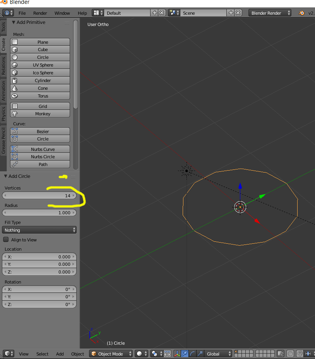Switch to the Physics tab

(x=3, y=114)
